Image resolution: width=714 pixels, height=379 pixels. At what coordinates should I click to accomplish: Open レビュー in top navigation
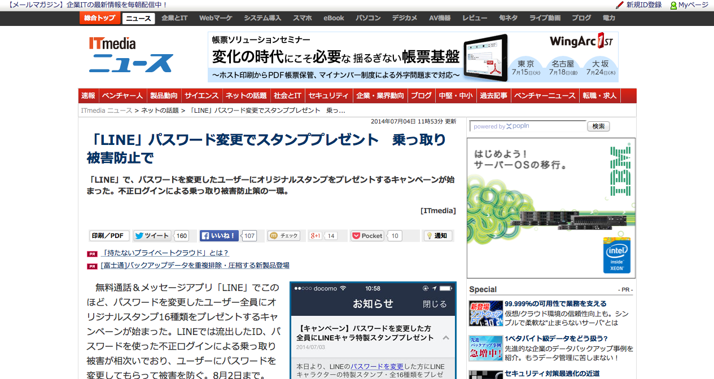pos(475,18)
